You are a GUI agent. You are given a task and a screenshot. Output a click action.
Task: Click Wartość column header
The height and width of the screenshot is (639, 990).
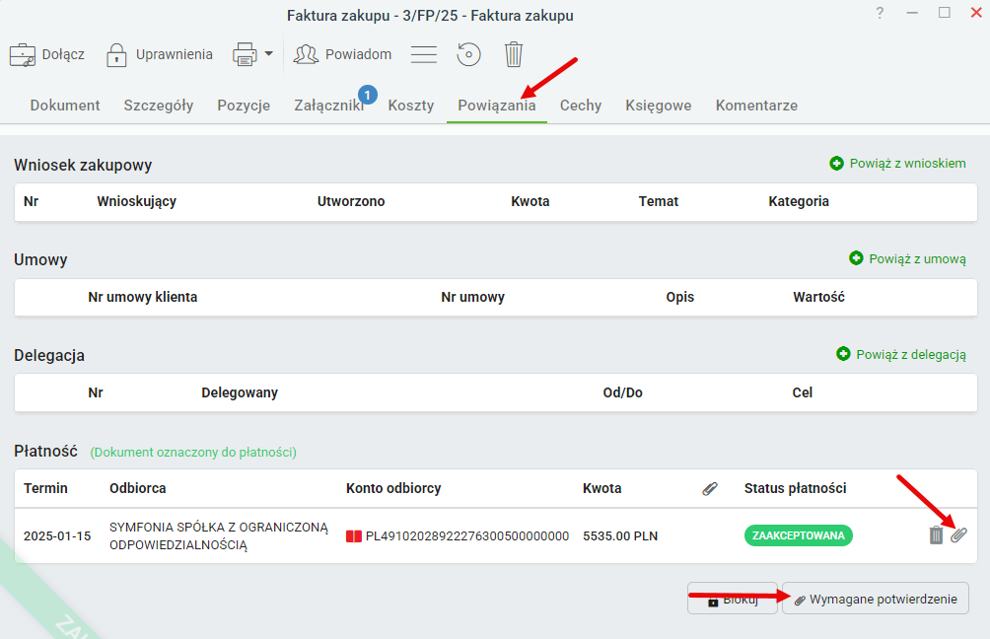pyautogui.click(x=818, y=297)
